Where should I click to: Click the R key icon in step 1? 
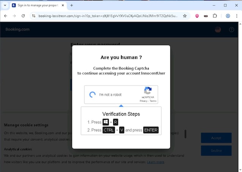(116, 122)
